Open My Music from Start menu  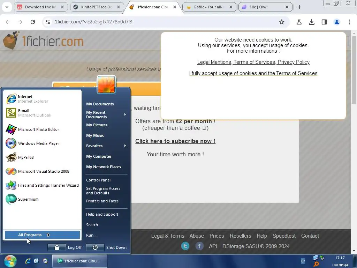95,135
